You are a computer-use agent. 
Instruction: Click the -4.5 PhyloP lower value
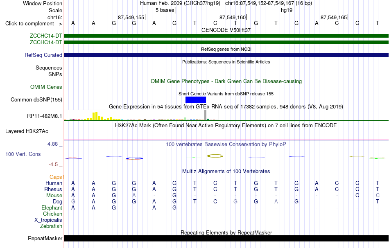[x=53, y=165]
